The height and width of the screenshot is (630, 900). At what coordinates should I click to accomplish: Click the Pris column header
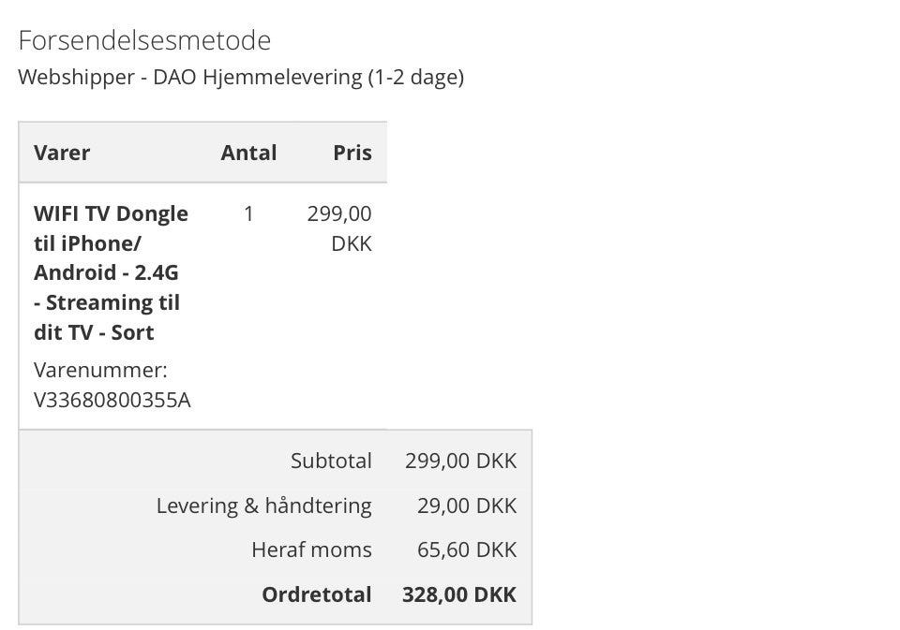352,153
